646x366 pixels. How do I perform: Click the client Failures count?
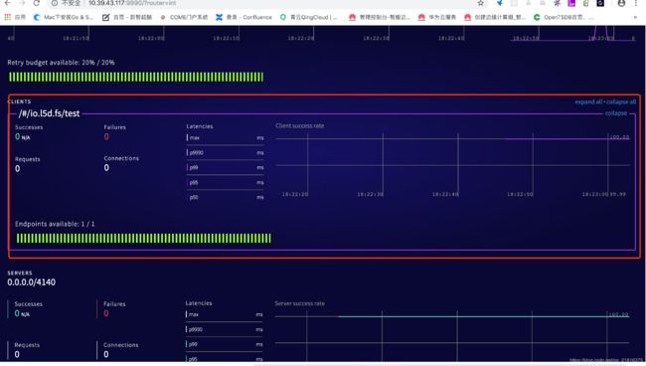coord(106,136)
